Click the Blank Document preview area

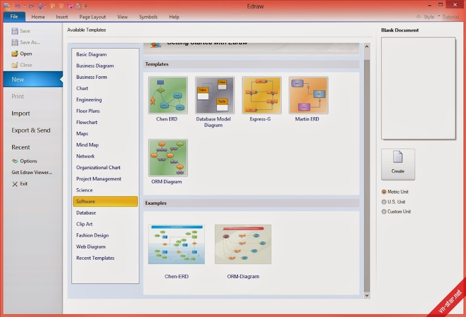tap(418, 88)
